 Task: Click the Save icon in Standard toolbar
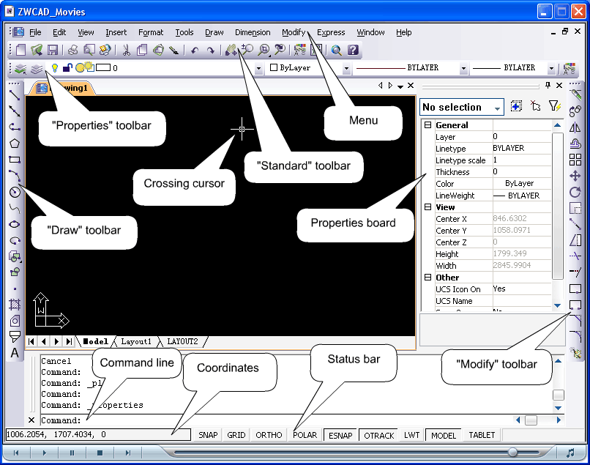tap(53, 51)
